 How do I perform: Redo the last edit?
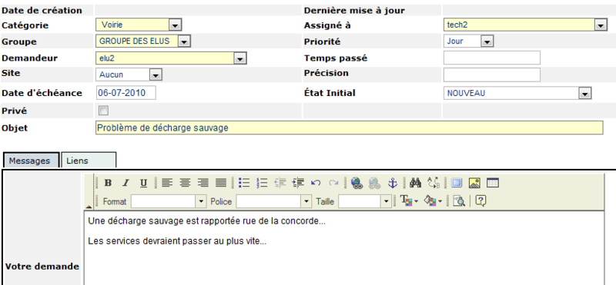tap(333, 183)
